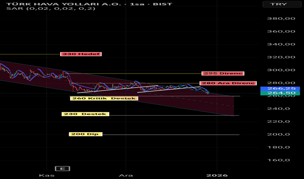The image size is (304, 179).
Task: Click the blue 266,25 price tag
Action: [280, 89]
